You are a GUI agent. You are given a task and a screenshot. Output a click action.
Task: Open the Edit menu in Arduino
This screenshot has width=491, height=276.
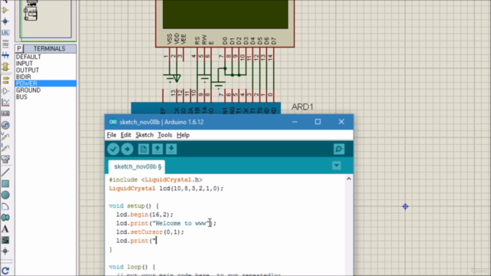pos(126,135)
